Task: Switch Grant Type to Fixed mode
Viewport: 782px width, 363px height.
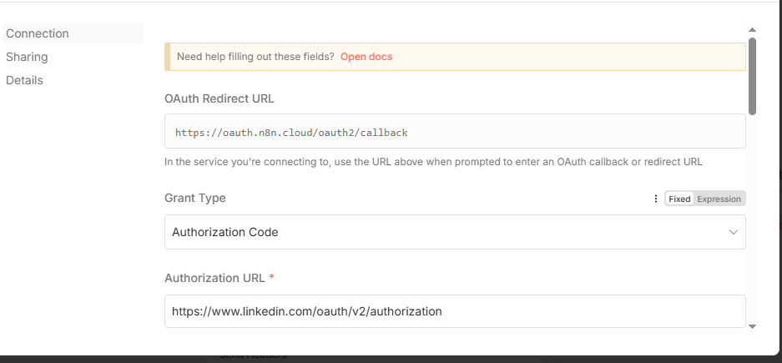Action: pyautogui.click(x=679, y=199)
